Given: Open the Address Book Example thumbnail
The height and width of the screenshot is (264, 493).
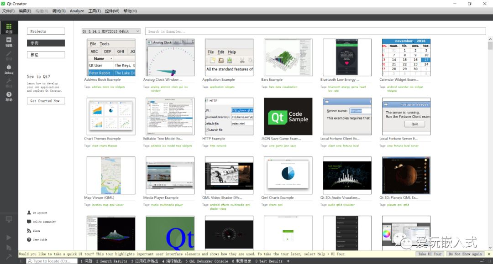Looking at the screenshot, I should pyautogui.click(x=111, y=57).
